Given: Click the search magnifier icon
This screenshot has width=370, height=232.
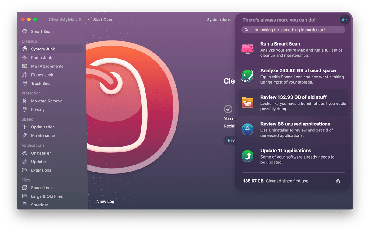Looking at the screenshot, I should pyautogui.click(x=247, y=30).
